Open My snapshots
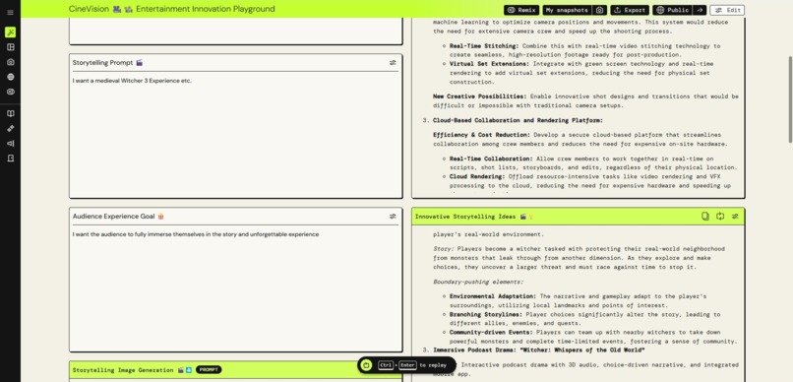 click(x=568, y=10)
